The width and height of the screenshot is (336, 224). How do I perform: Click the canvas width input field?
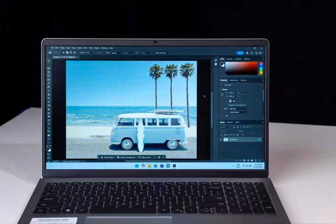click(x=232, y=93)
